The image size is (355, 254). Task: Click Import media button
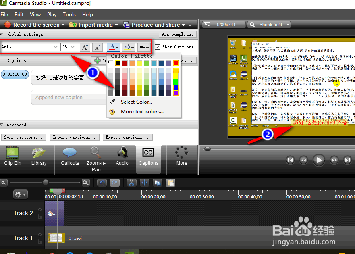pos(91,25)
